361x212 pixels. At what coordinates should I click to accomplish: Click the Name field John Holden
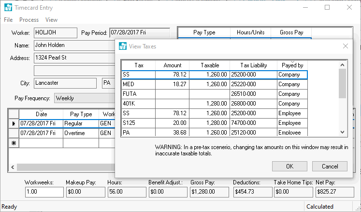click(72, 45)
